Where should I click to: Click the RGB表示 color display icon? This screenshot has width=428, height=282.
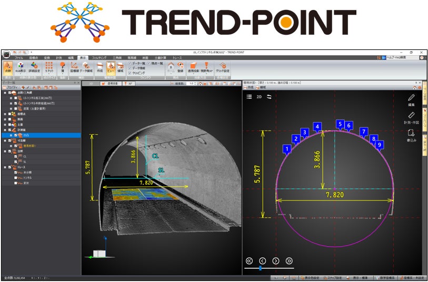[21, 67]
